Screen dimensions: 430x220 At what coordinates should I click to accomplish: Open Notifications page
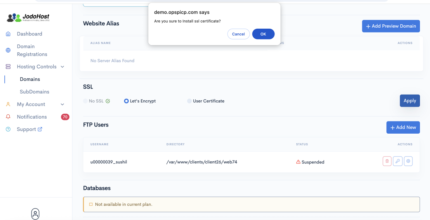point(32,117)
